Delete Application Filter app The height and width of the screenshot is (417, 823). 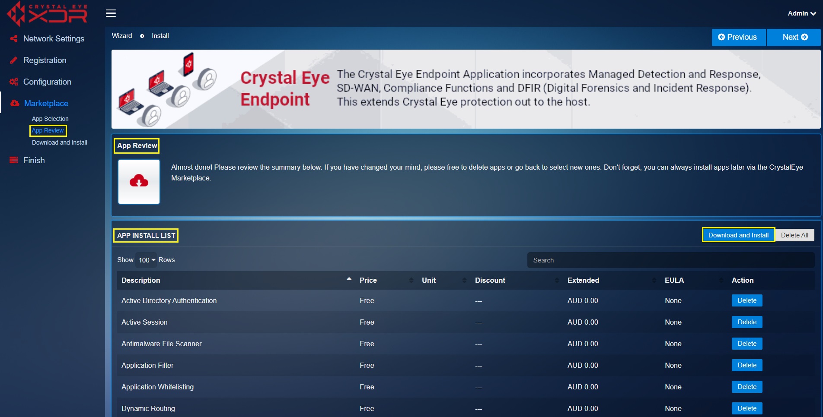746,365
